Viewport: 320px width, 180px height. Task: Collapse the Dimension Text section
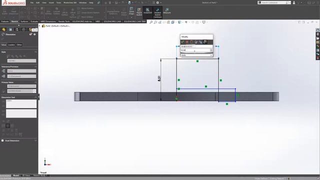click(35, 97)
